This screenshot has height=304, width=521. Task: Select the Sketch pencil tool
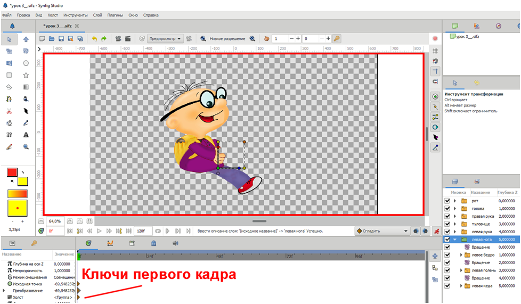[9, 147]
